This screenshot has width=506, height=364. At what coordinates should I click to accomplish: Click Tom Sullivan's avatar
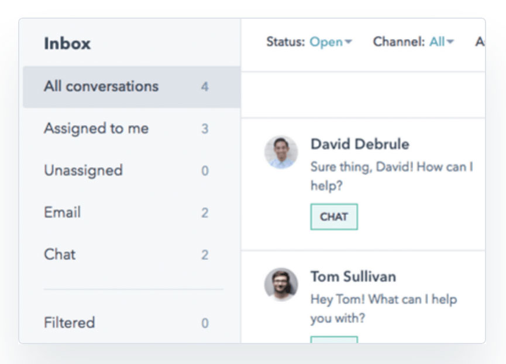coord(281,284)
